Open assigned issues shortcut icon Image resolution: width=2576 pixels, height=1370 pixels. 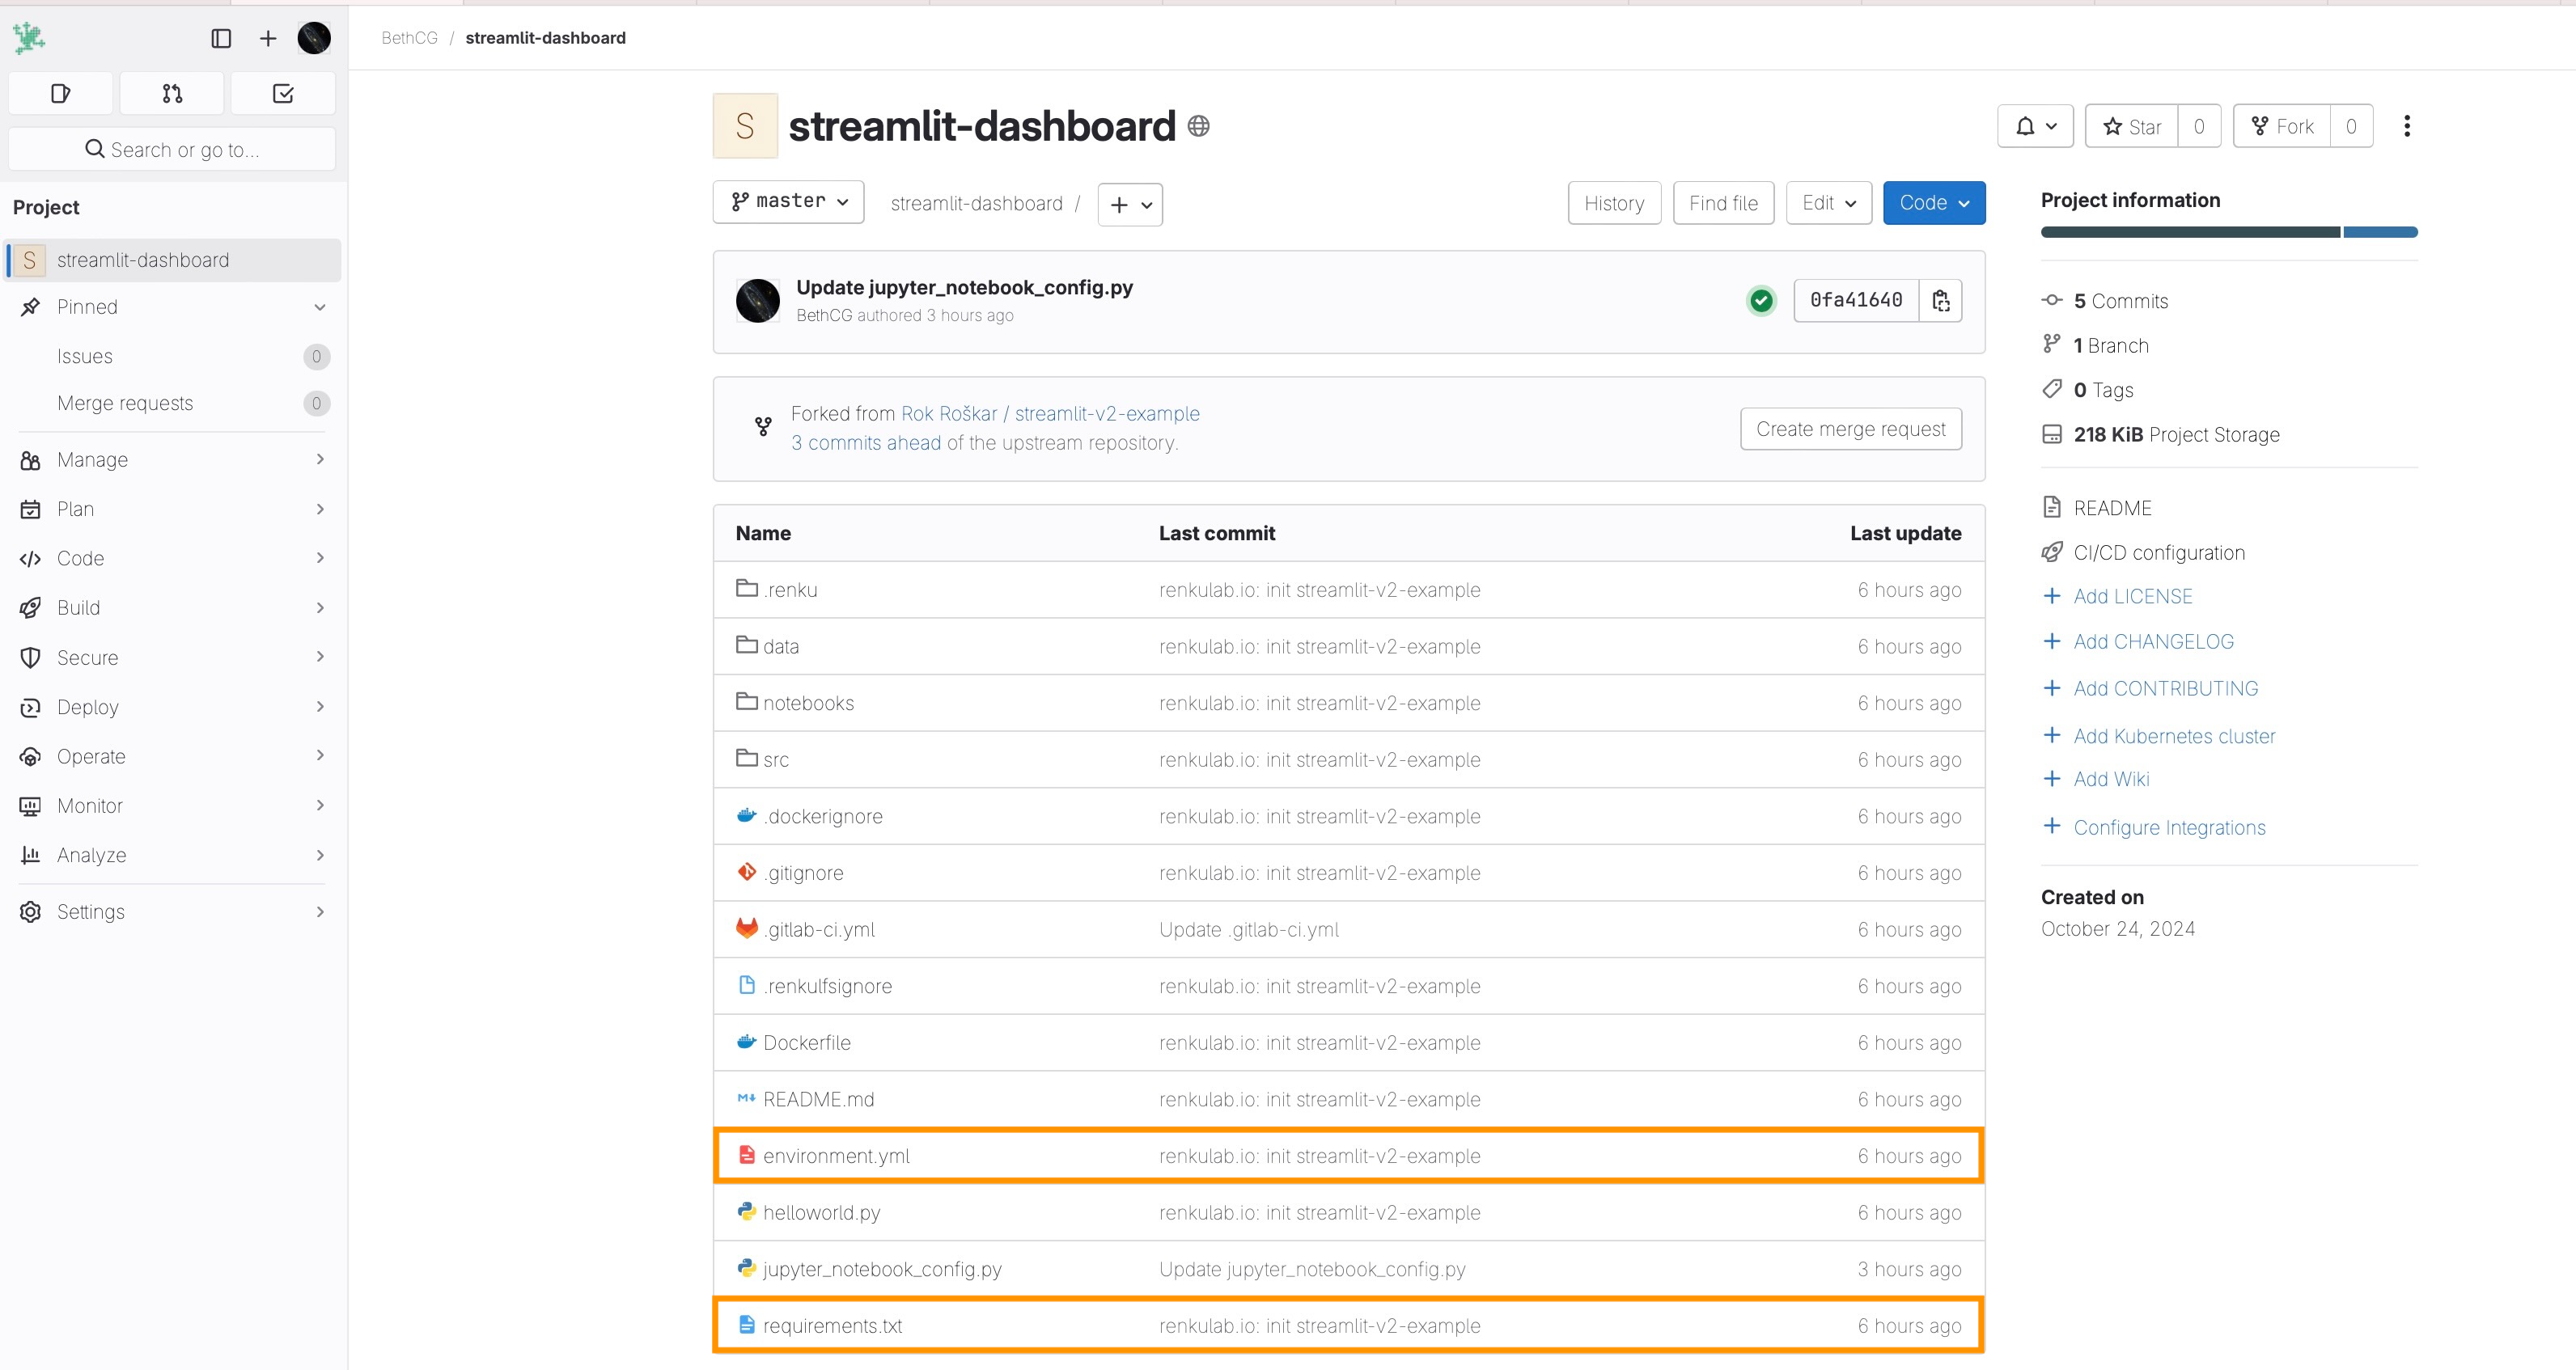point(61,93)
